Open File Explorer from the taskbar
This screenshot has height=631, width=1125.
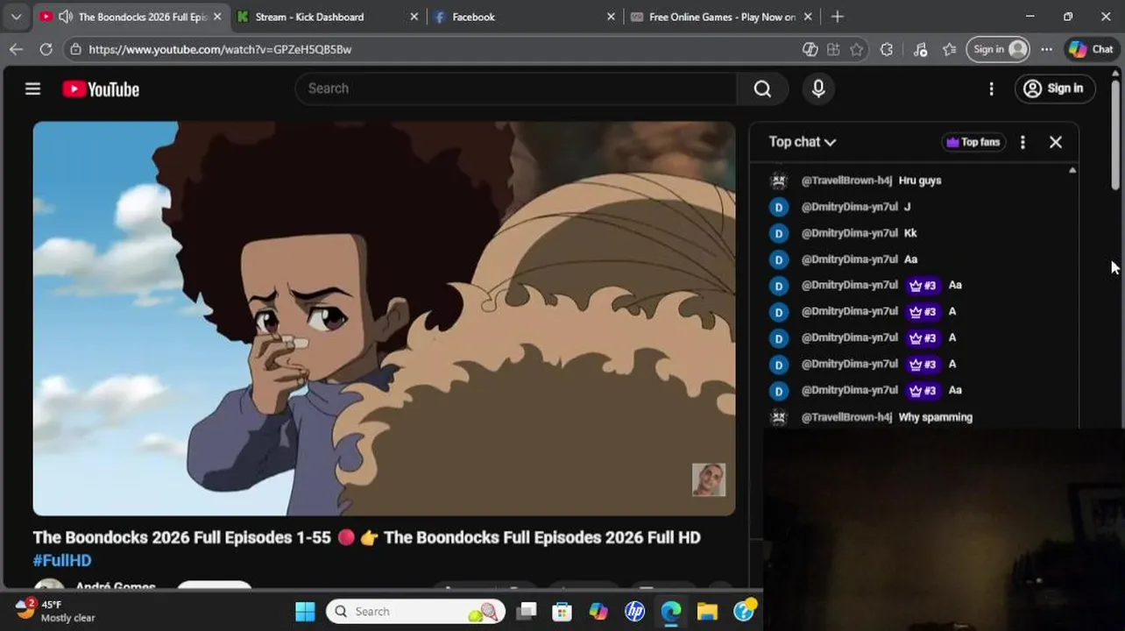707,612
